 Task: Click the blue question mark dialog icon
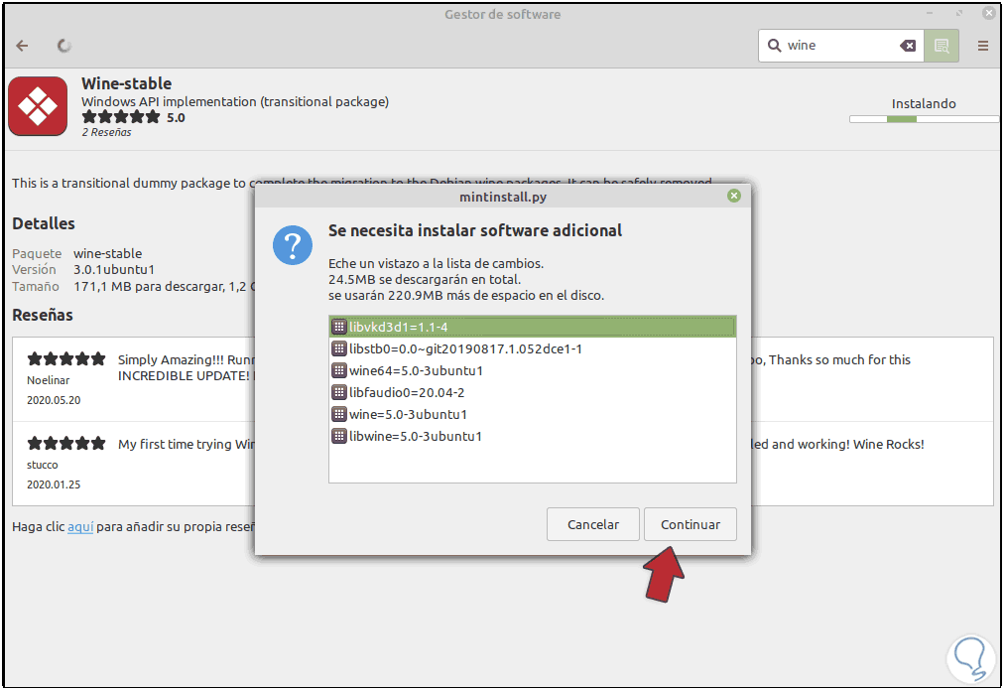pos(293,245)
